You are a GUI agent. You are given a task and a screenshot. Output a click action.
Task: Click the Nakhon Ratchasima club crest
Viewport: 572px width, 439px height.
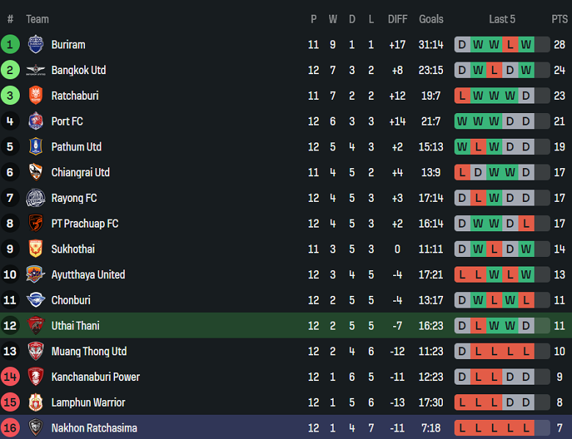[x=35, y=428]
